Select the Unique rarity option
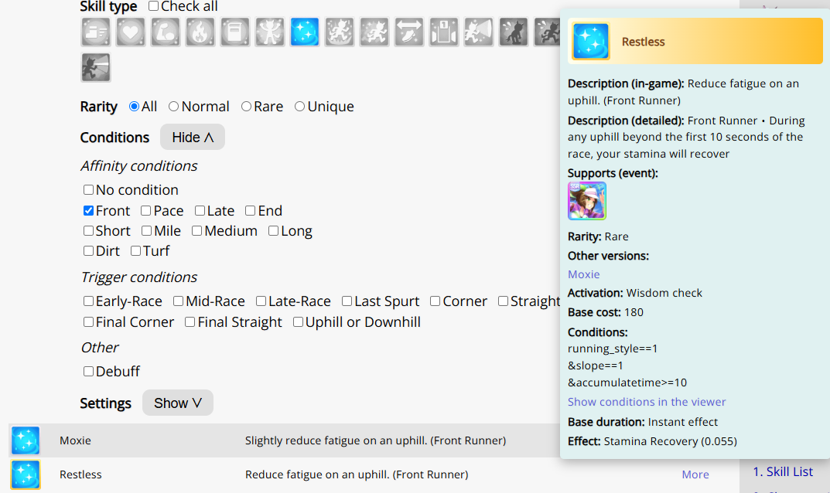This screenshot has width=830, height=493. (x=299, y=107)
